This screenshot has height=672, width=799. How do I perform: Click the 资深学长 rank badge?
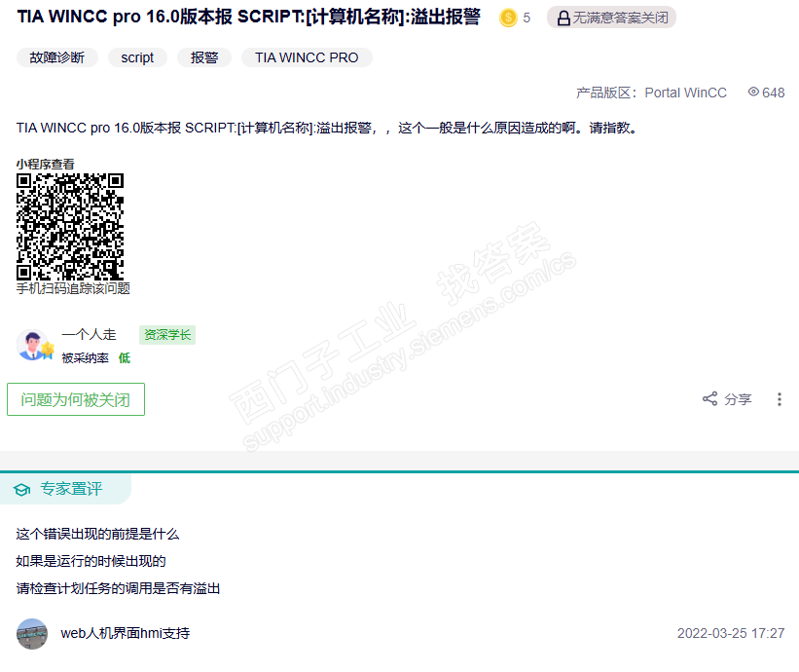tap(167, 335)
